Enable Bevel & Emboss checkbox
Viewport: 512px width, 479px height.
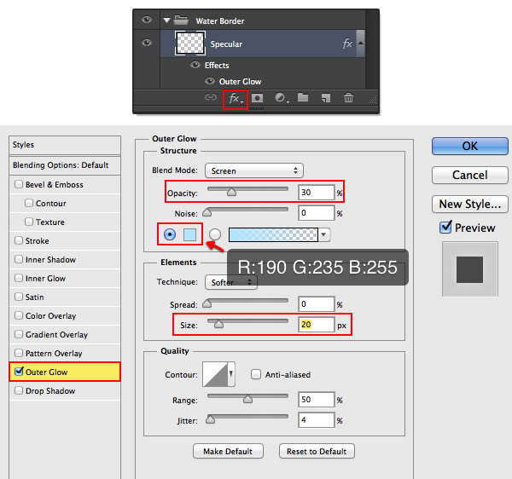[19, 184]
